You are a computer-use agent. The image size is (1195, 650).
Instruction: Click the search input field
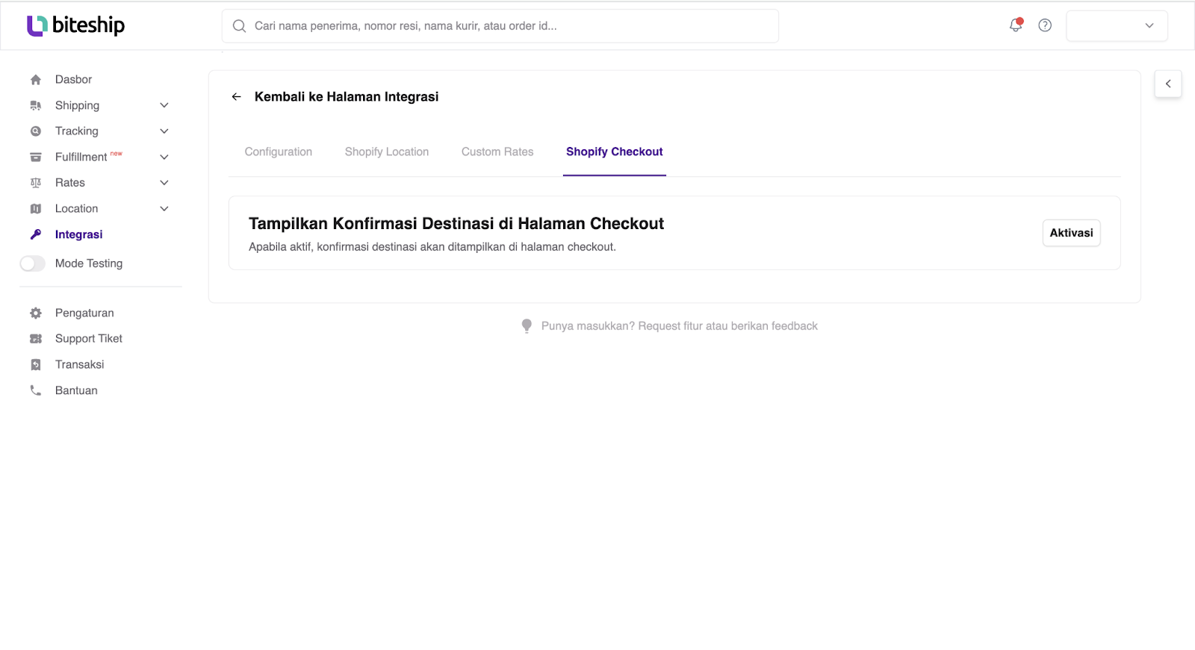(500, 26)
